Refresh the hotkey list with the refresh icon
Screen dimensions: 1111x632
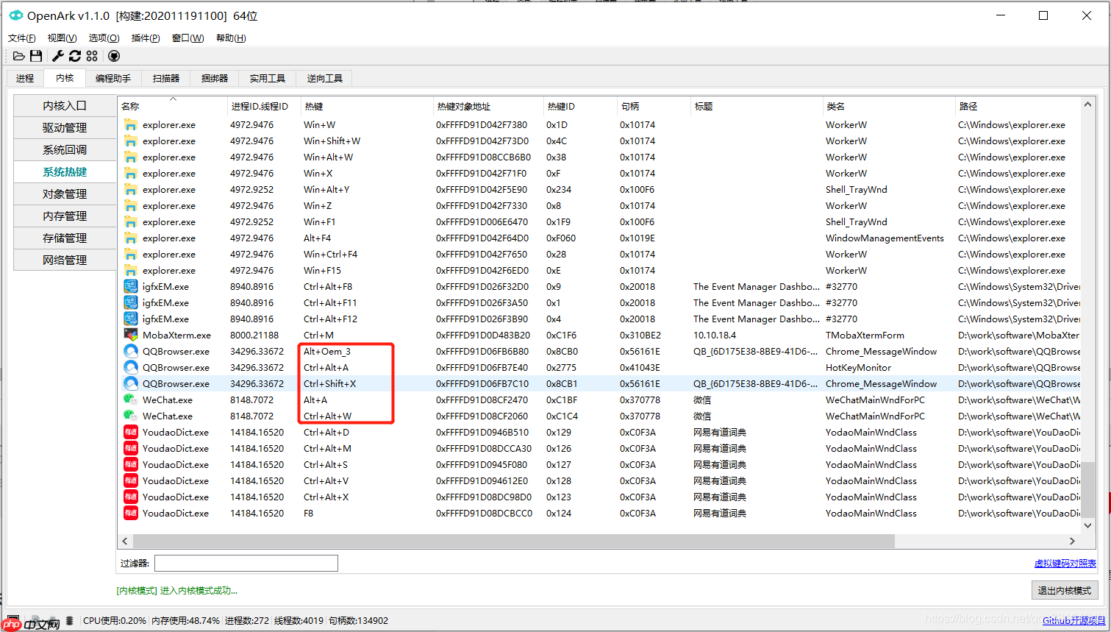click(75, 55)
